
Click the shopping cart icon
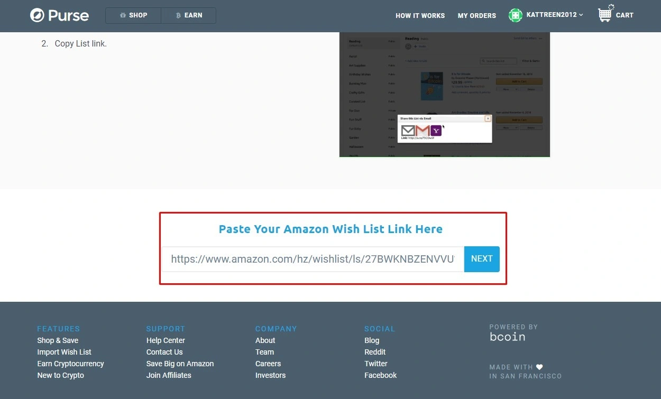click(605, 13)
